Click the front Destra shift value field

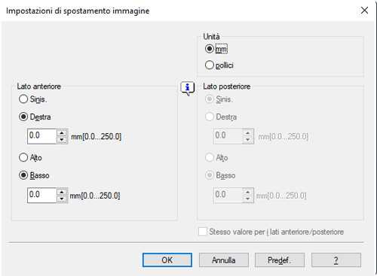tap(41, 136)
